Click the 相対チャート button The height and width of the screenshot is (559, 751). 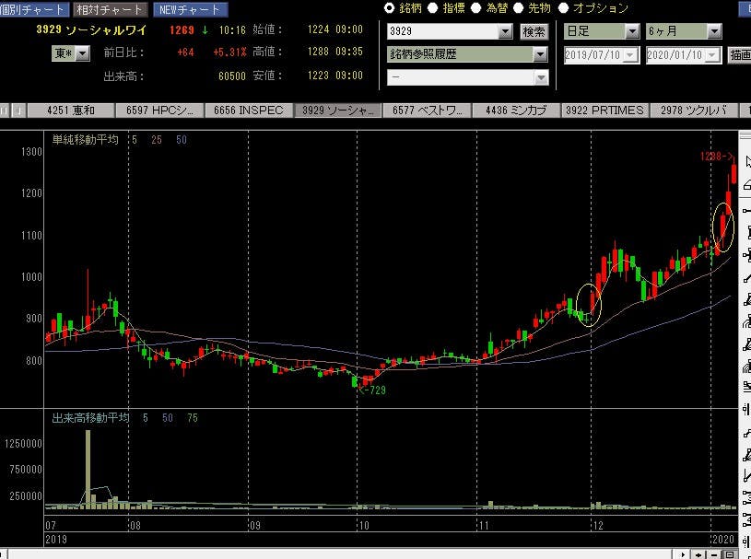coord(109,9)
